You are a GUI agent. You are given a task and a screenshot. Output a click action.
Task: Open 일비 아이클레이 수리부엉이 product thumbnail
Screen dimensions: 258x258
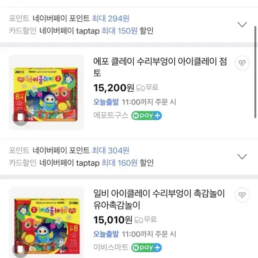click(46, 222)
